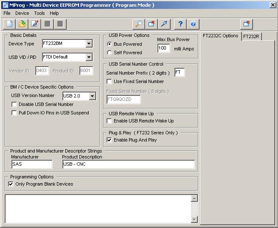Open the Device Type dropdown
The width and height of the screenshot is (278, 228).
pyautogui.click(x=89, y=44)
